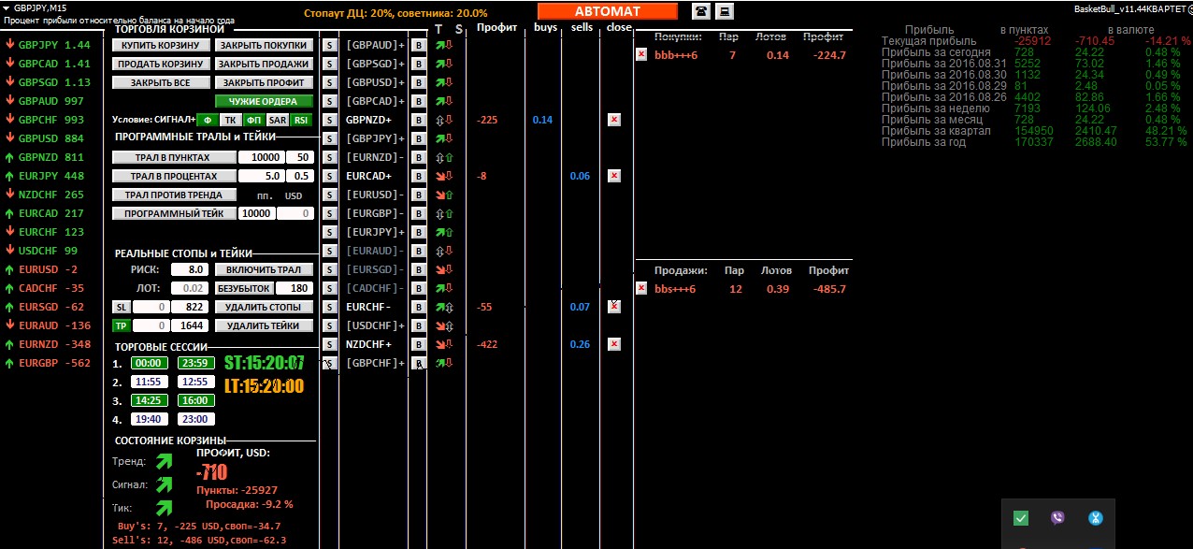The height and width of the screenshot is (549, 1193).
Task: Click the computer icon in the top bar
Action: (x=725, y=11)
